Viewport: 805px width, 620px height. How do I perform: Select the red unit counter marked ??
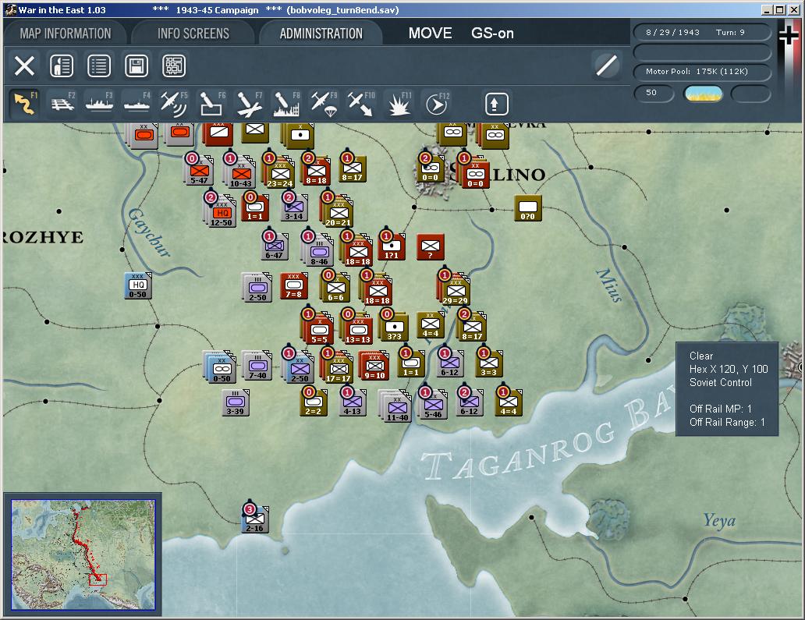(431, 247)
